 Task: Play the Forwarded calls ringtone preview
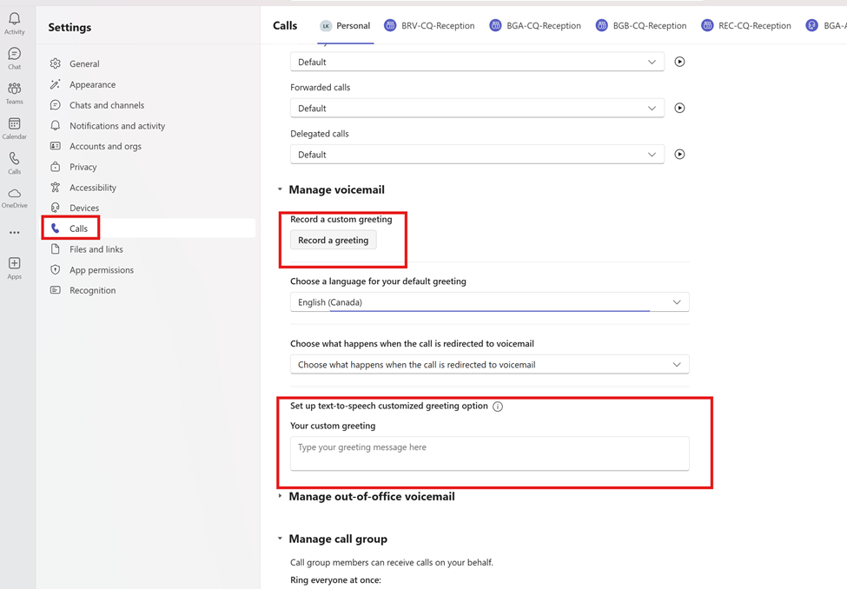679,109
